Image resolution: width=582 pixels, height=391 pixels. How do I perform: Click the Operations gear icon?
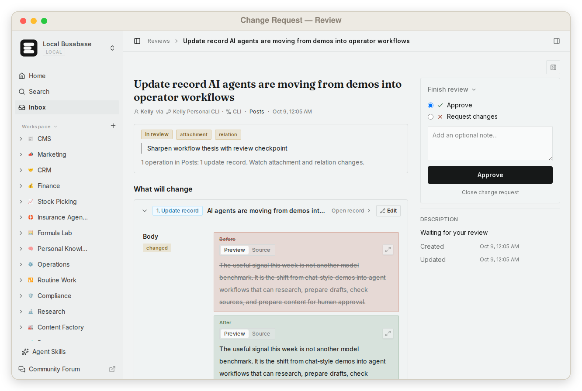pyautogui.click(x=31, y=264)
